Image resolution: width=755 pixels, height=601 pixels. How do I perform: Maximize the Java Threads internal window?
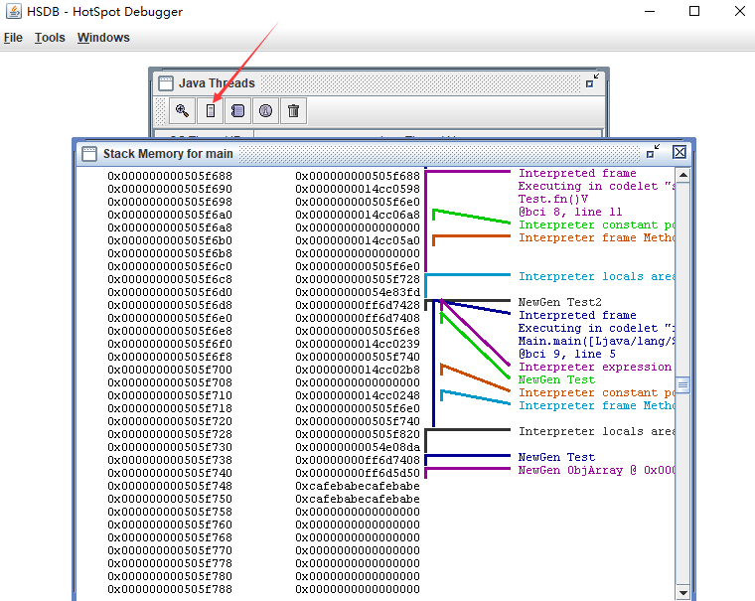tap(592, 80)
